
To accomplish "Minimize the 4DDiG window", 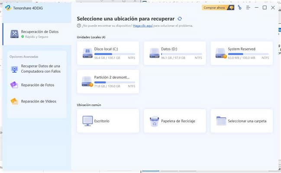I will click(x=256, y=7).
